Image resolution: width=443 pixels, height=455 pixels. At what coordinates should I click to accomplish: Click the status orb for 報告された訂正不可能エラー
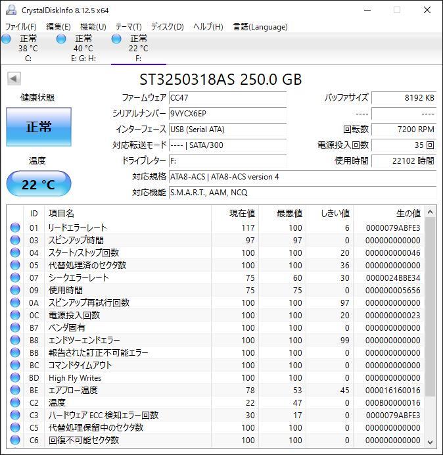15,352
